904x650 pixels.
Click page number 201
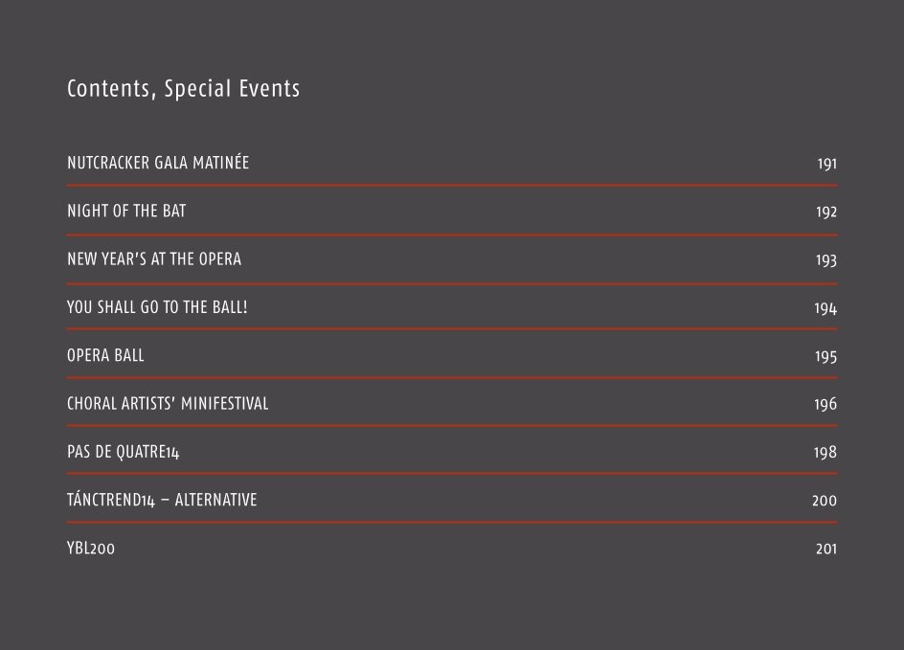pyautogui.click(x=826, y=549)
